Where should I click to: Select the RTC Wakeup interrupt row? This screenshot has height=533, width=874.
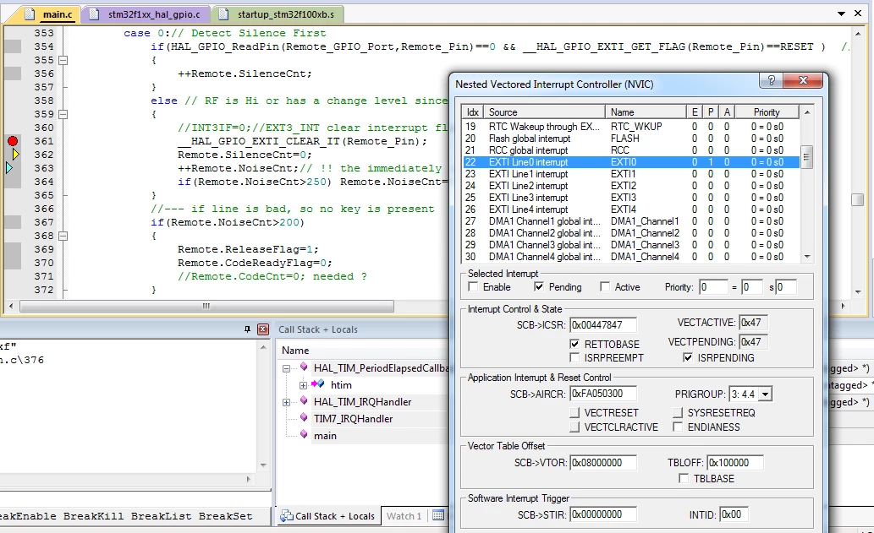630,127
